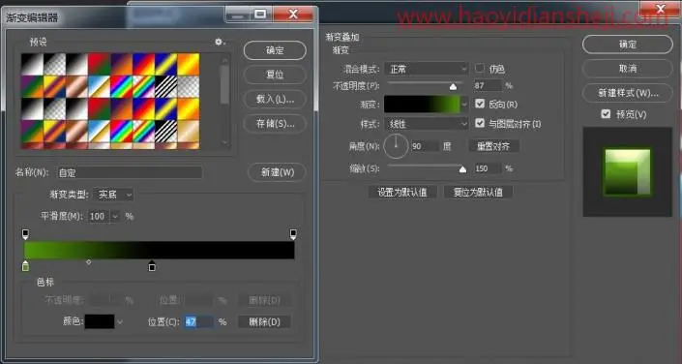682x364 pixels.
Task: Open the 样式 dropdown set to 线性
Action: point(427,124)
